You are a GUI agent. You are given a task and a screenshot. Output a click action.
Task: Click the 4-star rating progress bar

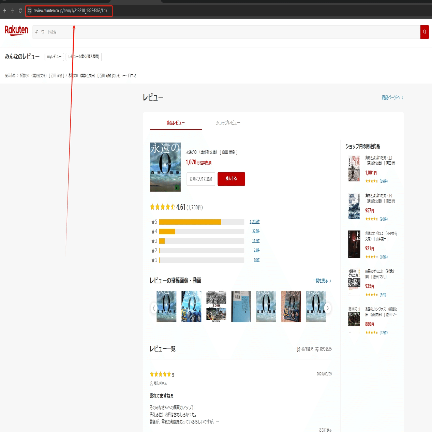click(x=202, y=232)
